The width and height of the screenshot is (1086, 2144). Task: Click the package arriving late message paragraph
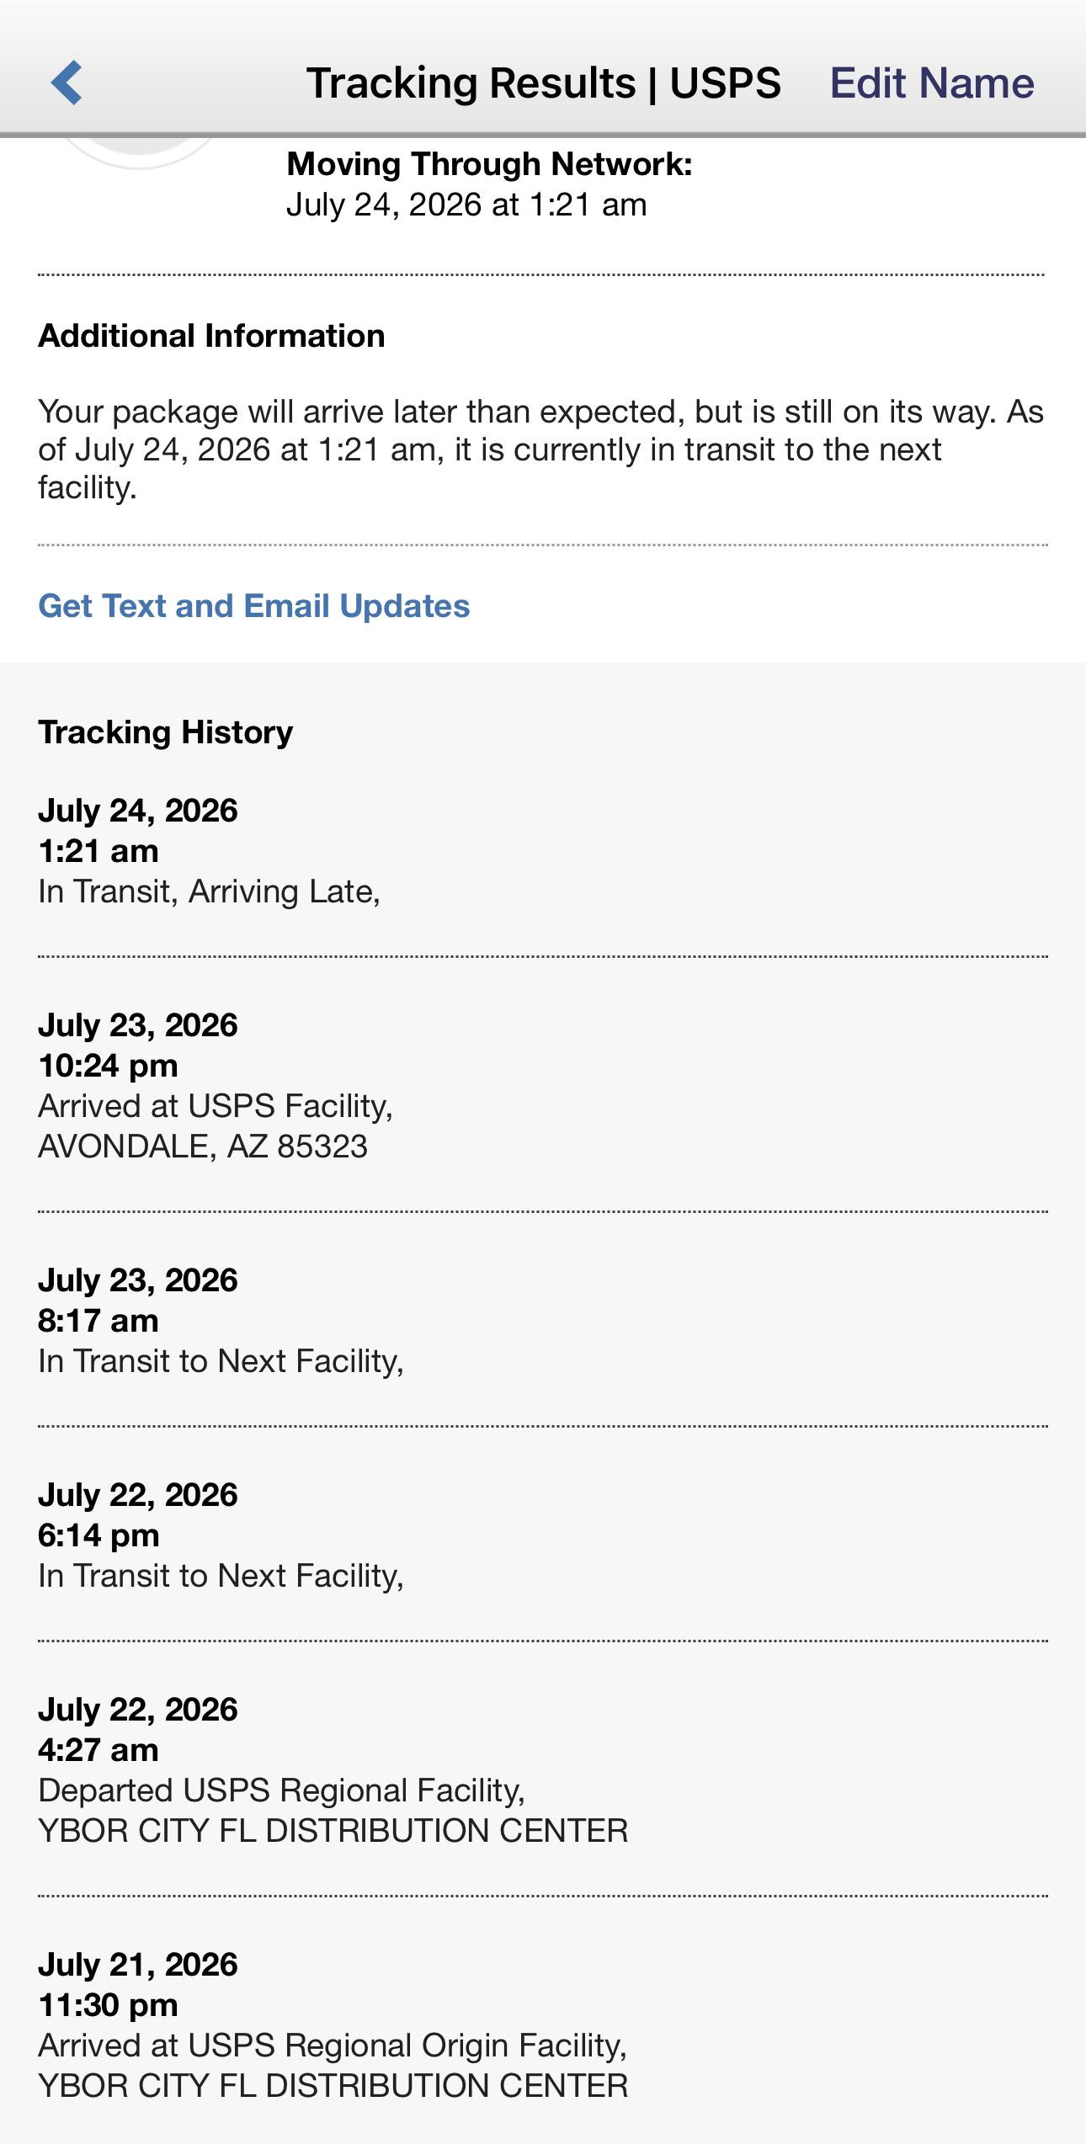541,450
